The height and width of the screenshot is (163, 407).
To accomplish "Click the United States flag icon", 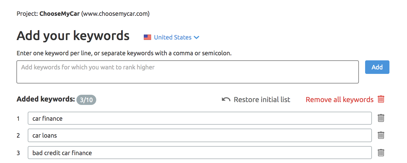I will coord(147,37).
